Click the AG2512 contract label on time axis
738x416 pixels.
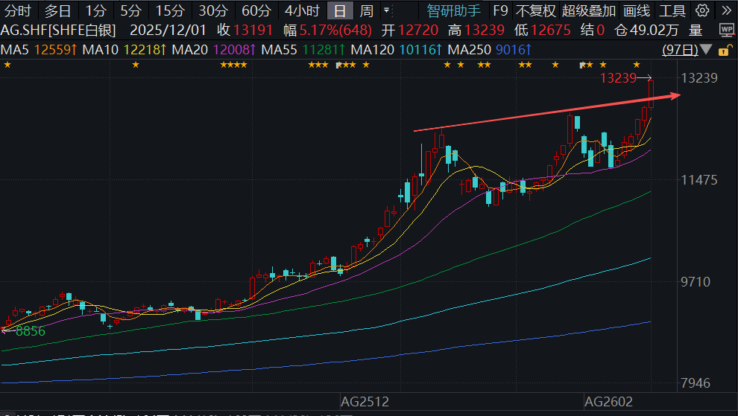(x=365, y=402)
